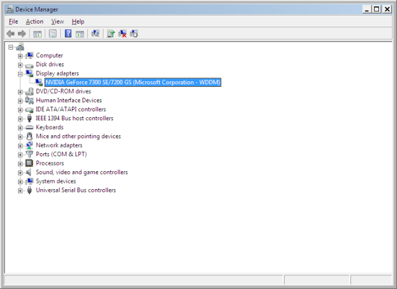Click the Network adapters icon
The image size is (397, 289).
tap(29, 145)
